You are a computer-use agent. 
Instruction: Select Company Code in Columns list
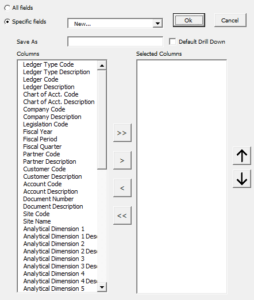click(x=57, y=109)
